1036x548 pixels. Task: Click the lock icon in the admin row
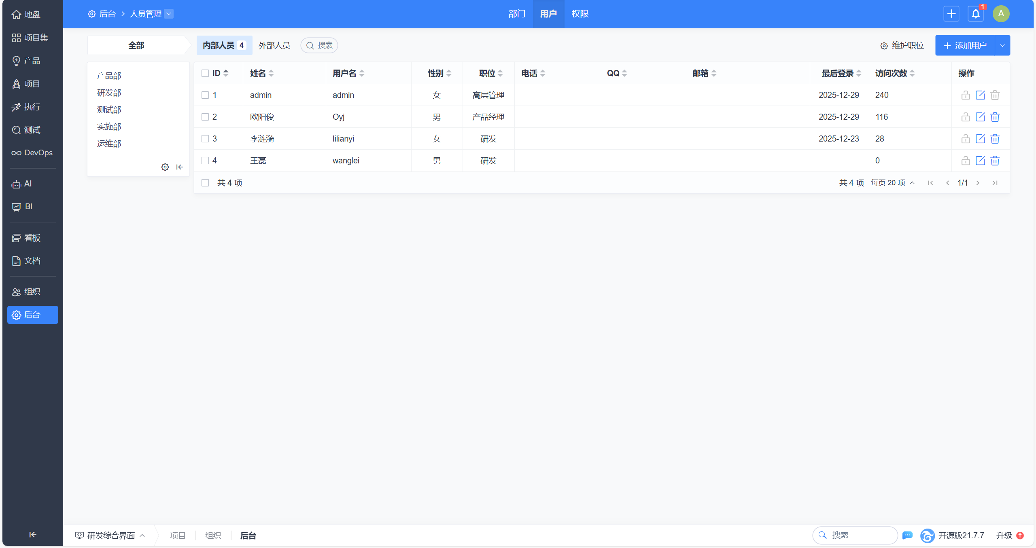coord(966,95)
